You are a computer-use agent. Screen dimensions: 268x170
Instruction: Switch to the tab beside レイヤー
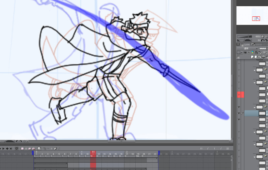257,45
